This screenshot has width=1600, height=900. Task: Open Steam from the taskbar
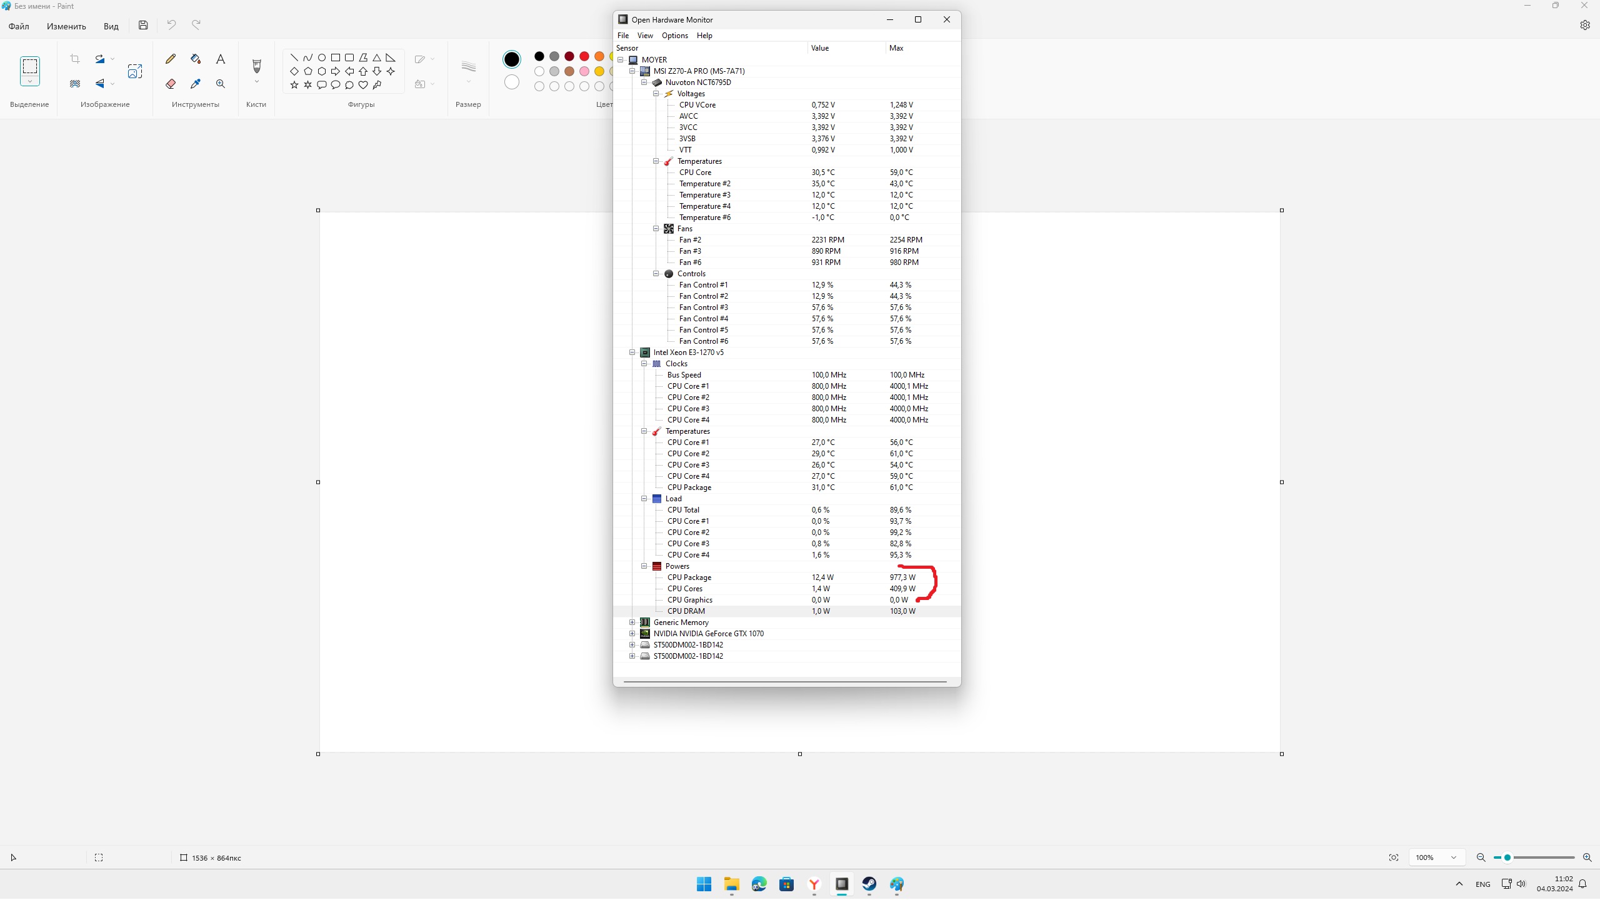coord(869,884)
